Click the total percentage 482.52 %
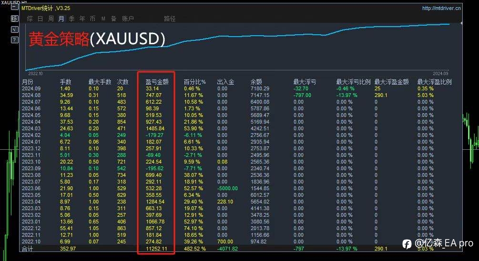479x261 pixels. (195, 249)
